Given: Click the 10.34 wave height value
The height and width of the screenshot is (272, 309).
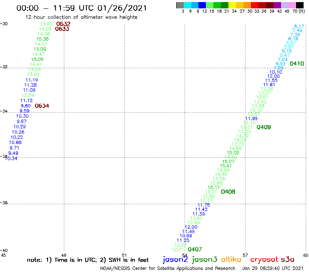Looking at the screenshot, I should pyautogui.click(x=11, y=158).
